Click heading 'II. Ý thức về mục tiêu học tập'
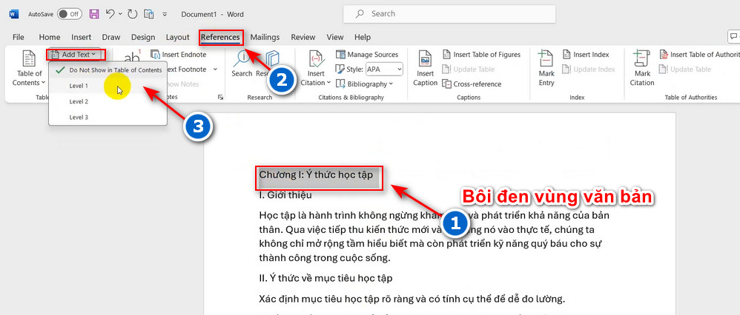The height and width of the screenshot is (315, 740). pos(326,278)
